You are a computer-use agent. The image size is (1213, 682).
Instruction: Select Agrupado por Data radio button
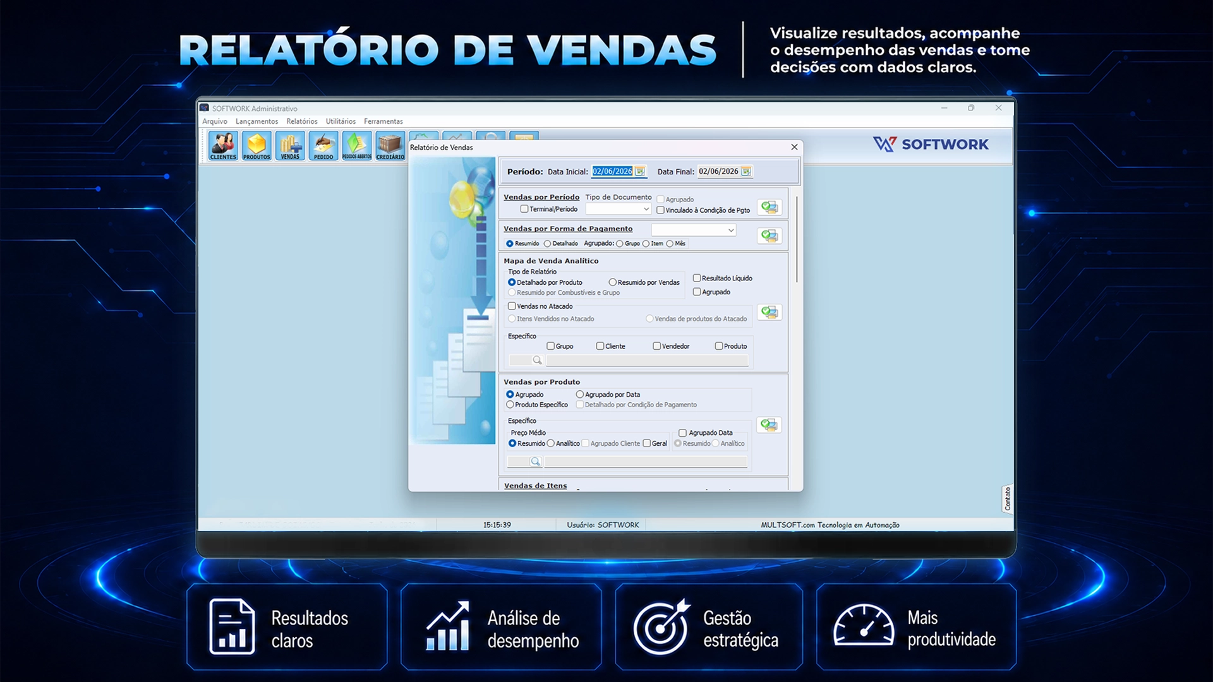tap(579, 395)
